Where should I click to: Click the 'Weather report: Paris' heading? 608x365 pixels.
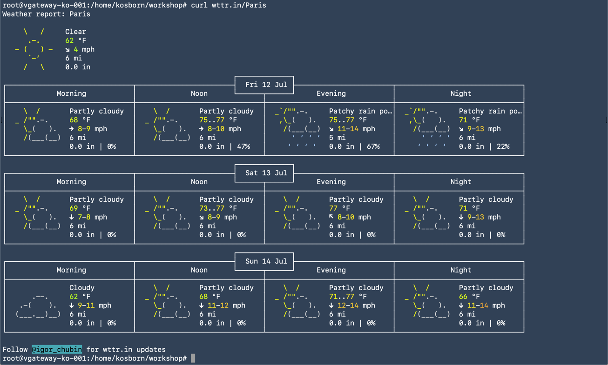pyautogui.click(x=46, y=14)
